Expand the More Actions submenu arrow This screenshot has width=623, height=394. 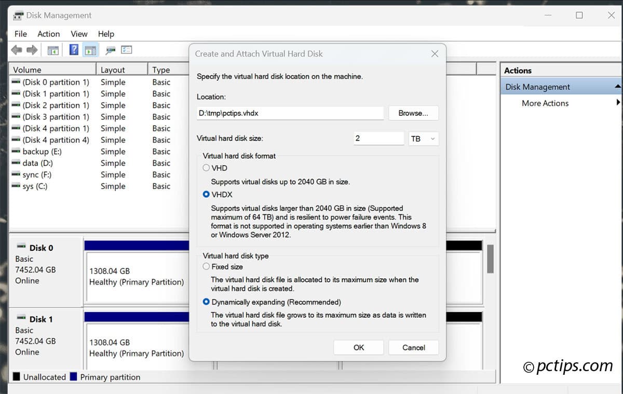click(x=618, y=103)
